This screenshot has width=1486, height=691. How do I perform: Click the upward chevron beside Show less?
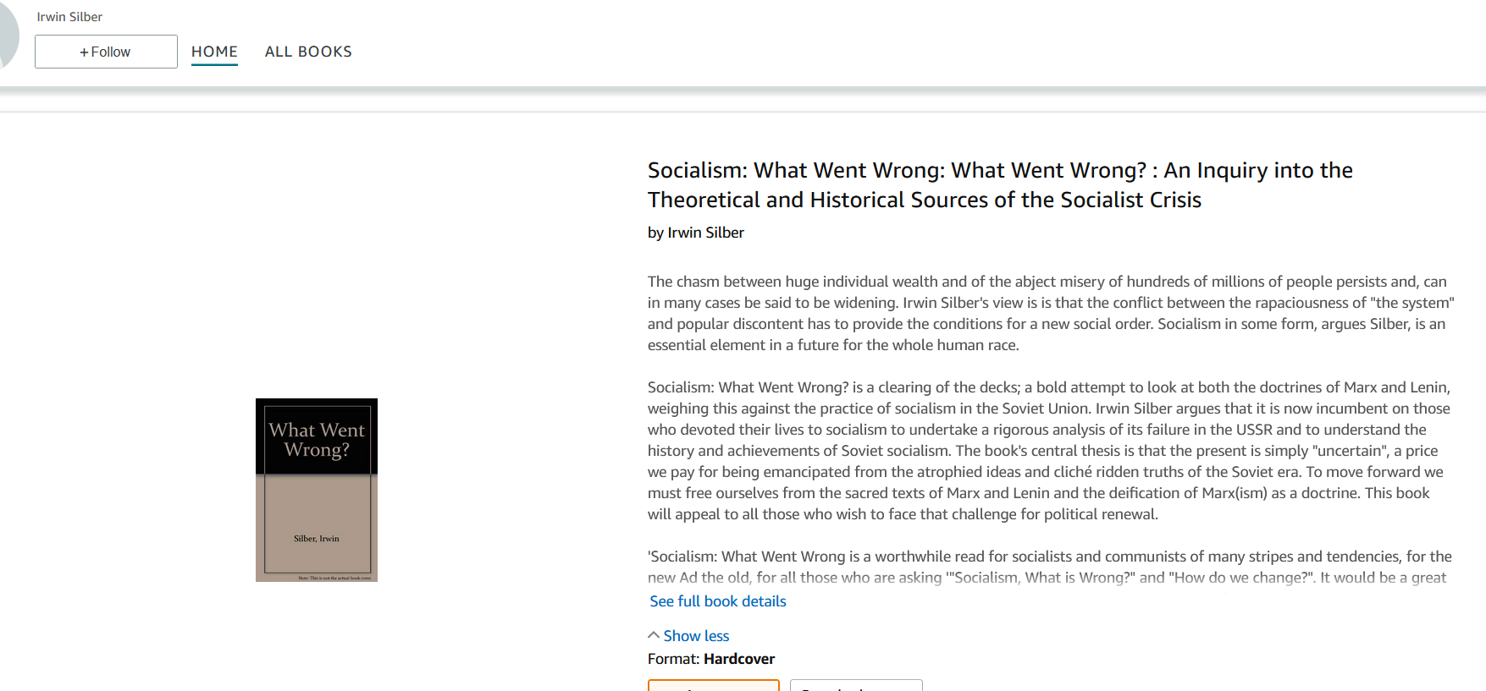pos(654,635)
